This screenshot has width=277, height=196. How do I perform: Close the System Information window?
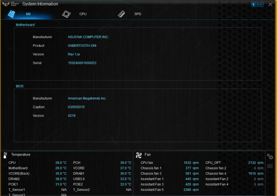click(x=270, y=4)
